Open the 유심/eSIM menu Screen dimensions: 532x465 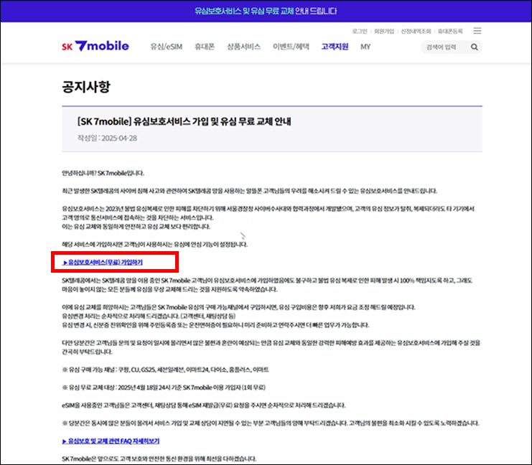point(167,47)
